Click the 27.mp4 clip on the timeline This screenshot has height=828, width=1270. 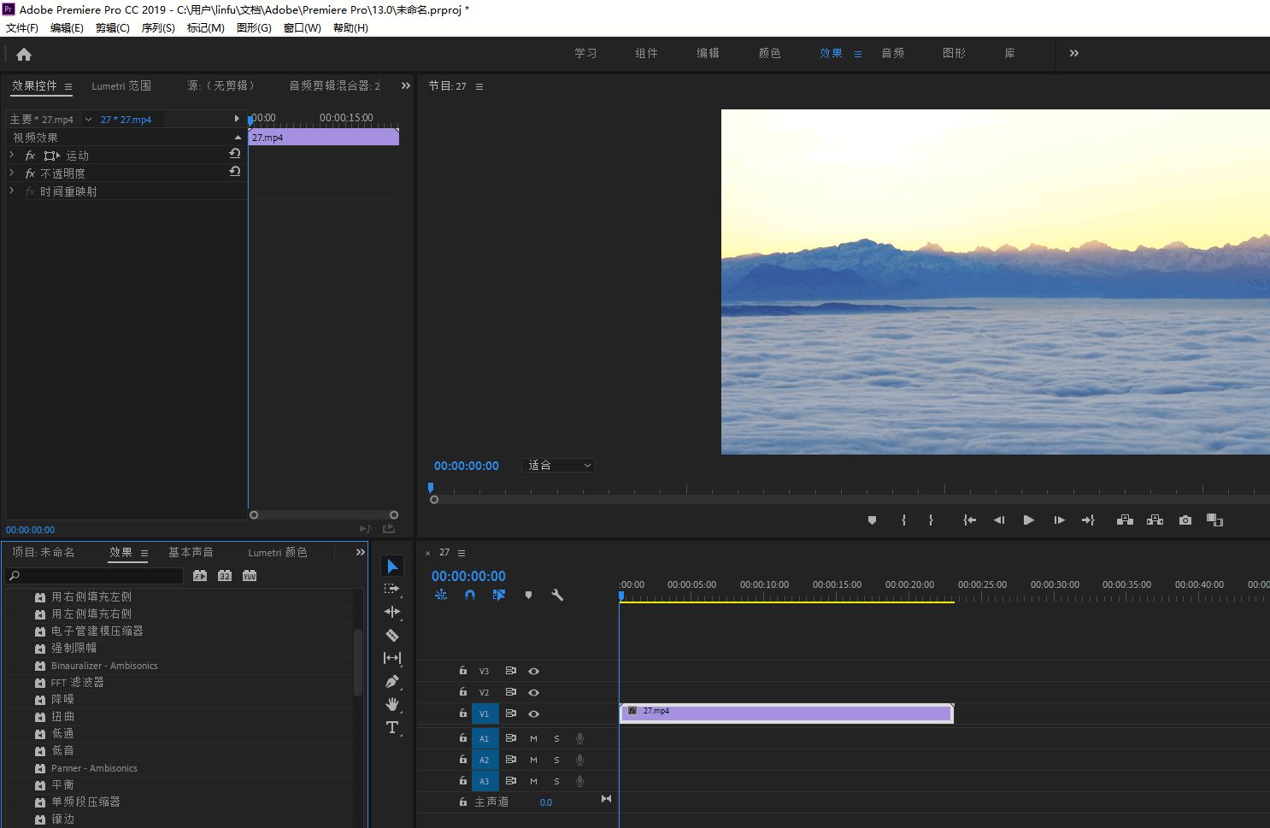(786, 713)
